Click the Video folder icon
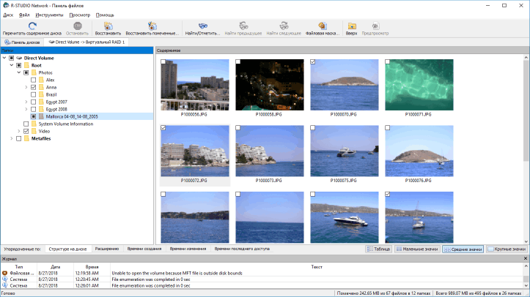Screen dimensions: 530x297 point(34,131)
